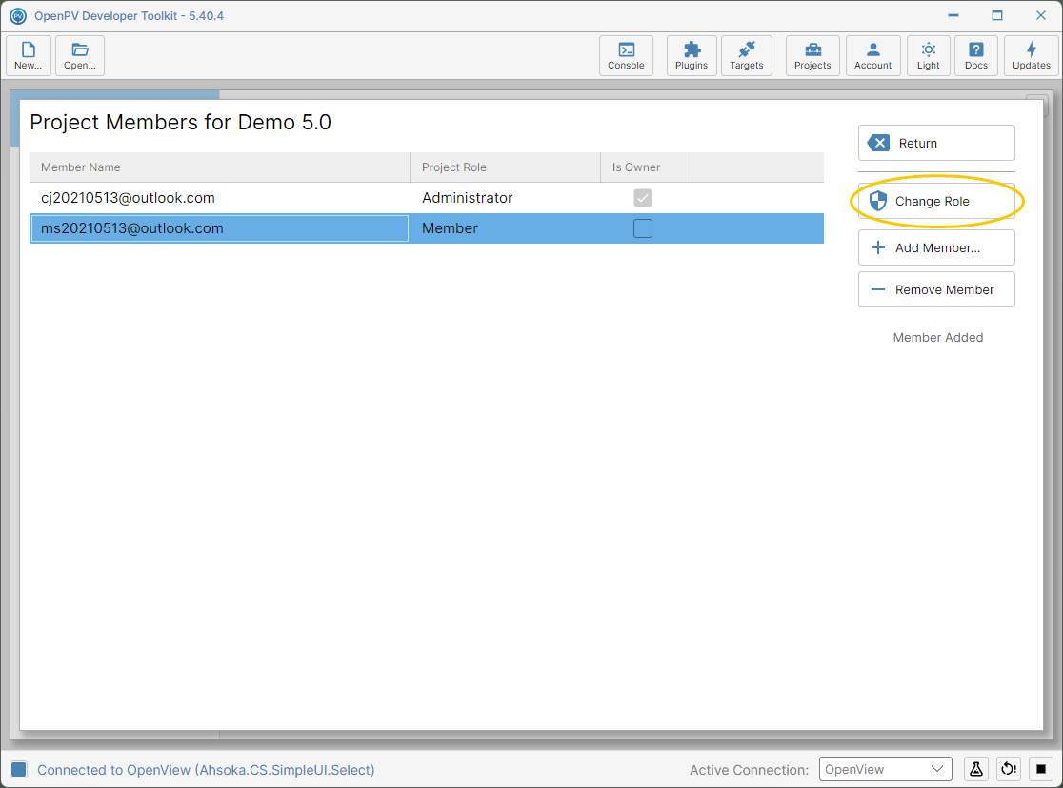This screenshot has height=788, width=1063.
Task: Click the Change Role button
Action: [x=936, y=201]
